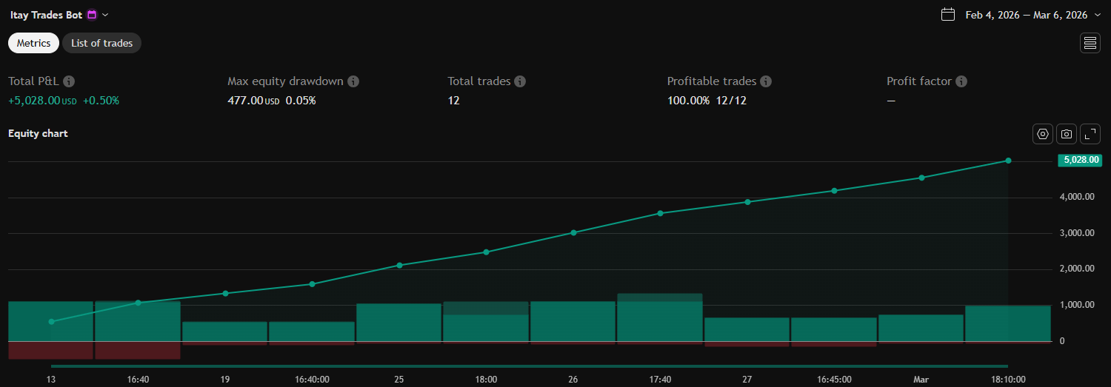Click the Total trades count 12
The width and height of the screenshot is (1111, 387).
coord(453,101)
